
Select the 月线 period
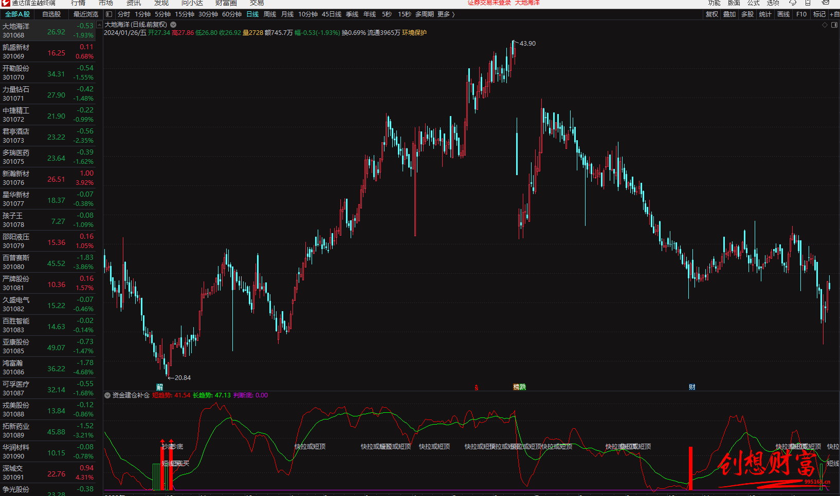[x=287, y=14]
